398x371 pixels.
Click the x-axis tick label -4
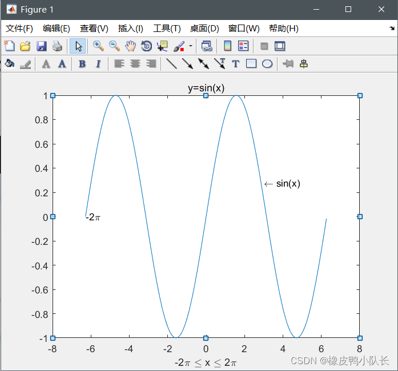click(x=128, y=349)
